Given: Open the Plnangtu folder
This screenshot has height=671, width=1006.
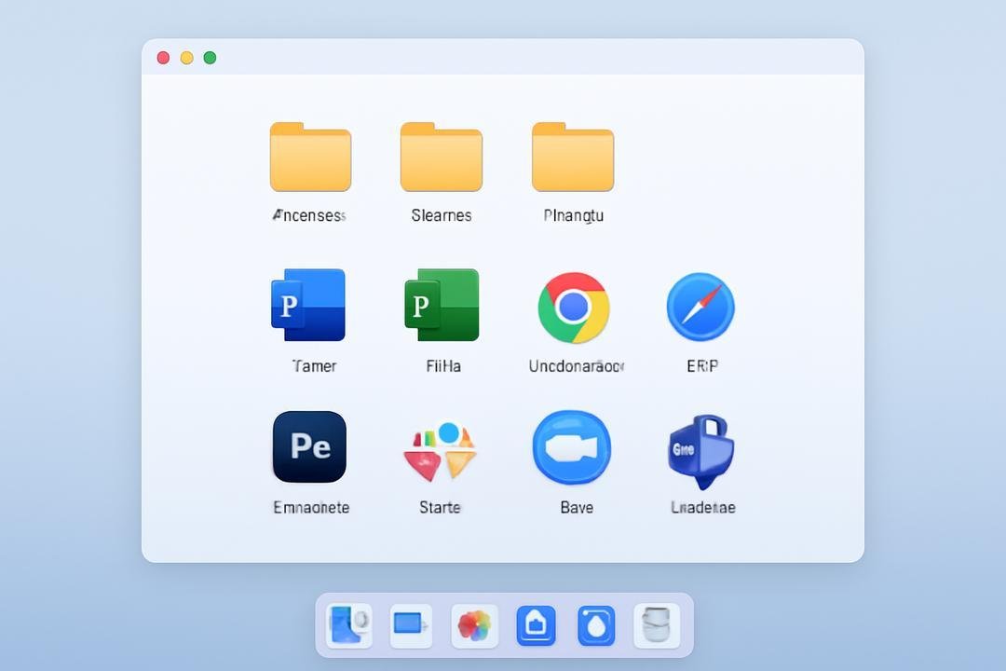Looking at the screenshot, I should coord(573,157).
